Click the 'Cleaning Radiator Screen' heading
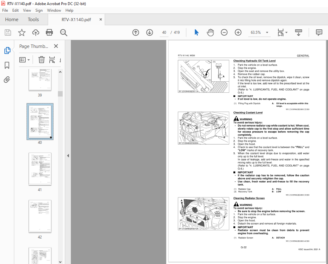Viewport: 328px width, 264px height. [x=249, y=198]
